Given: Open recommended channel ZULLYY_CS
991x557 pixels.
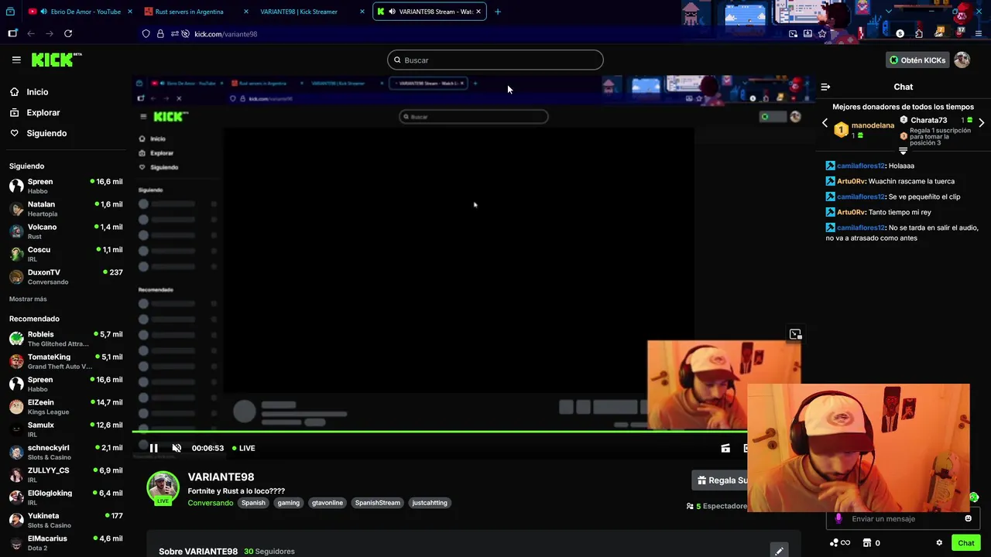Looking at the screenshot, I should (x=66, y=475).
